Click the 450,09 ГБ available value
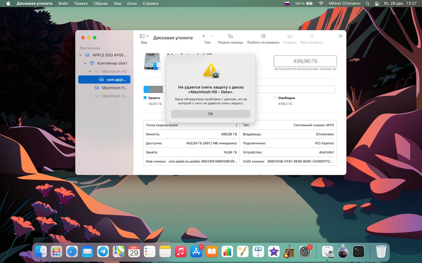The width and height of the screenshot is (422, 263). click(x=212, y=143)
